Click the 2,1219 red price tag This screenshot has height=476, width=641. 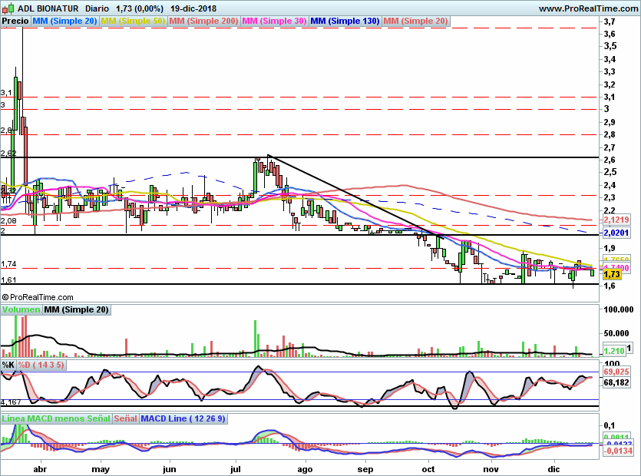tap(616, 220)
